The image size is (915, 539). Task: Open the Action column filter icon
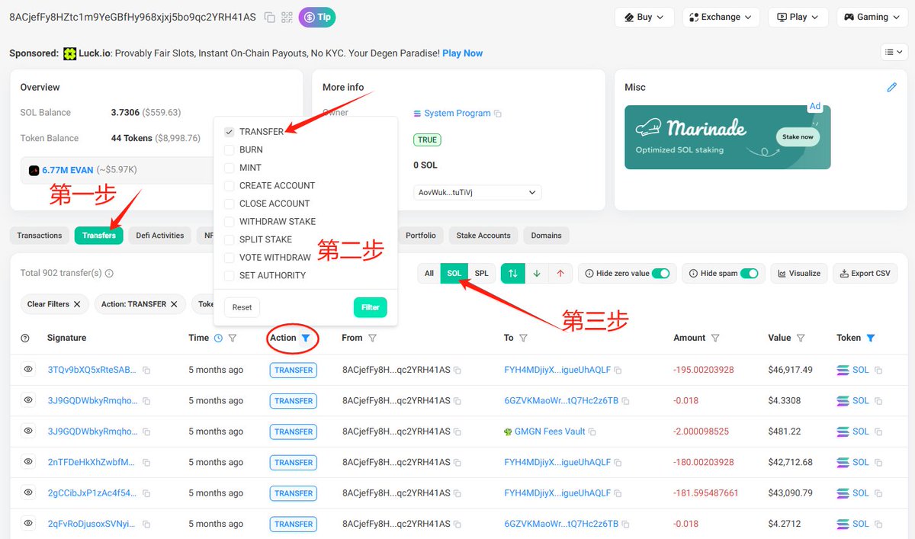click(x=306, y=338)
